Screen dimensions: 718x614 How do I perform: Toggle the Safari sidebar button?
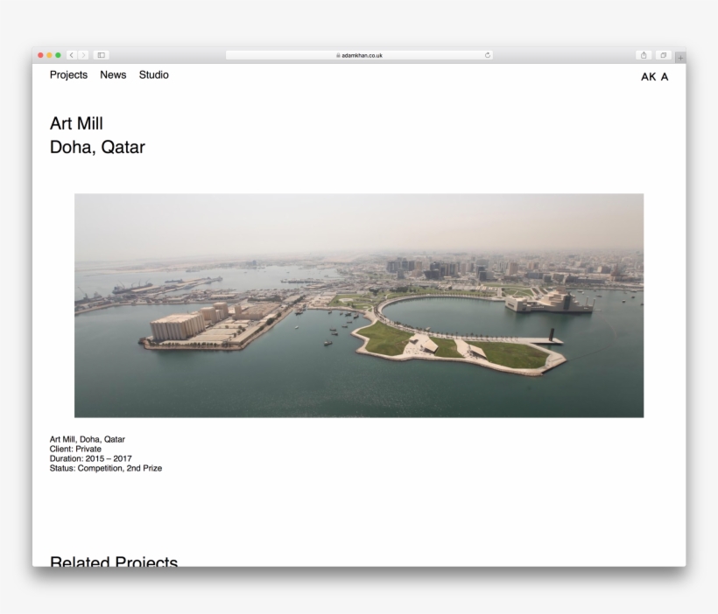(102, 55)
